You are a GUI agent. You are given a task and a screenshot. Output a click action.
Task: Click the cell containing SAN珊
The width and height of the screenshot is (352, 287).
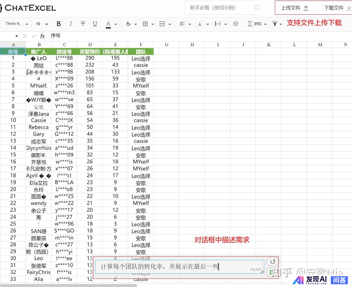click(39, 231)
